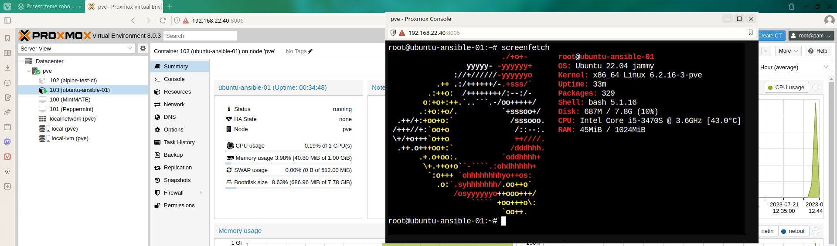Open the Downloads panel icon
837x246 pixels.
tap(7, 68)
